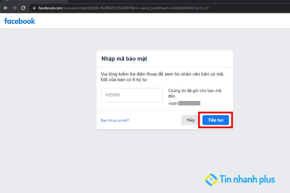
Task: Select the facebook.com address bar URL
Action: click(124, 8)
